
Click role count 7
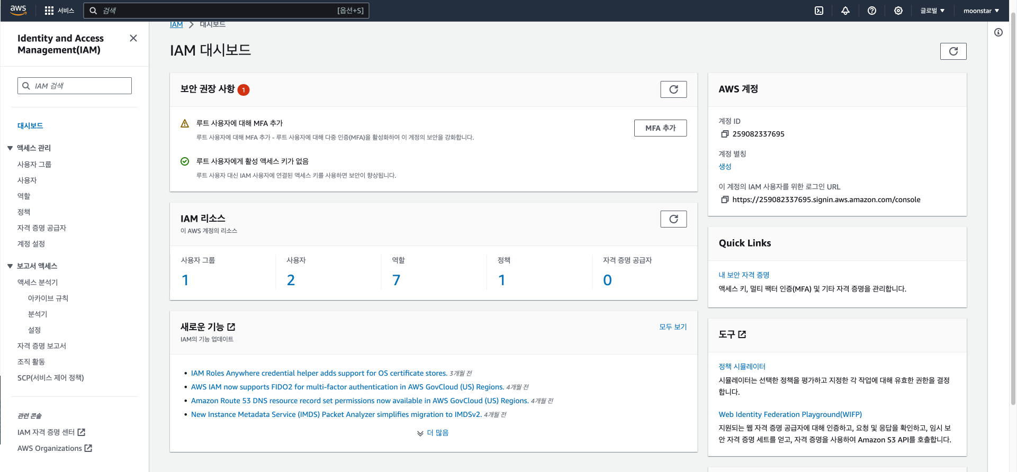[396, 280]
